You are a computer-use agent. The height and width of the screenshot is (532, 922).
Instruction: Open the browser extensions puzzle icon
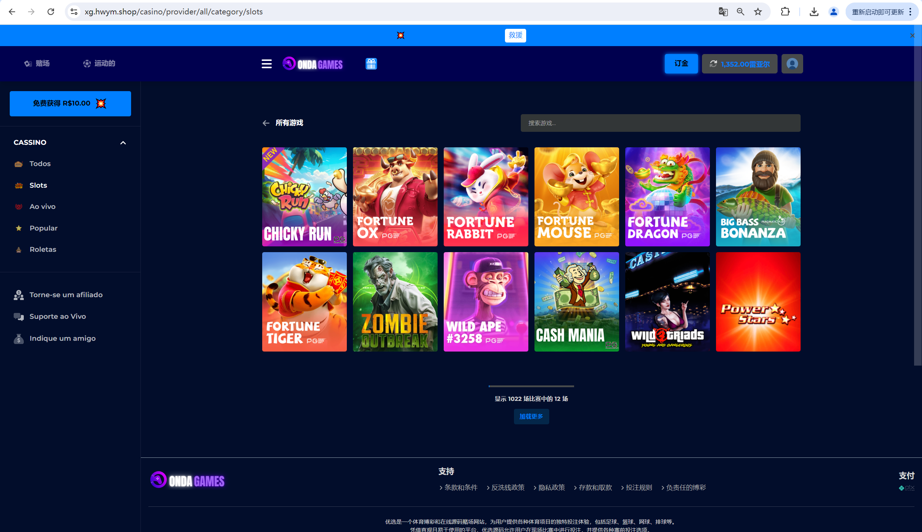785,12
